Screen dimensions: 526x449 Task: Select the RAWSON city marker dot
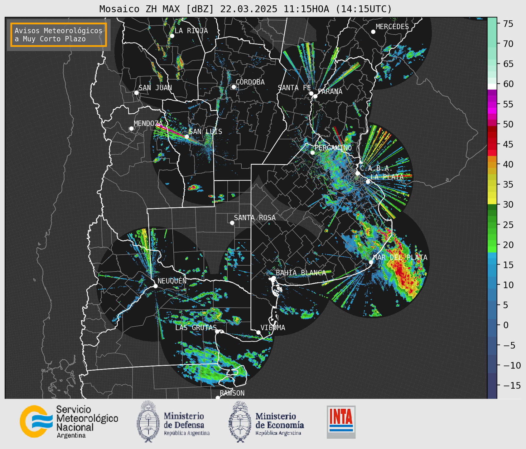click(x=218, y=397)
